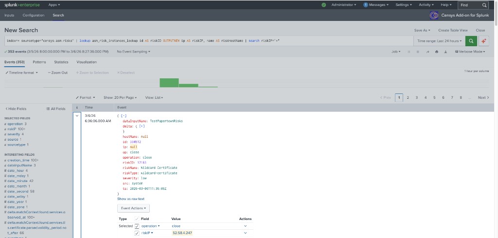The image size is (498, 238).
Task: Open the Administrator menu
Action: [x=344, y=5]
